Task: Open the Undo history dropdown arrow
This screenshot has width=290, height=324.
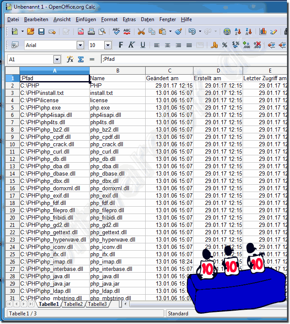Action: point(200,31)
